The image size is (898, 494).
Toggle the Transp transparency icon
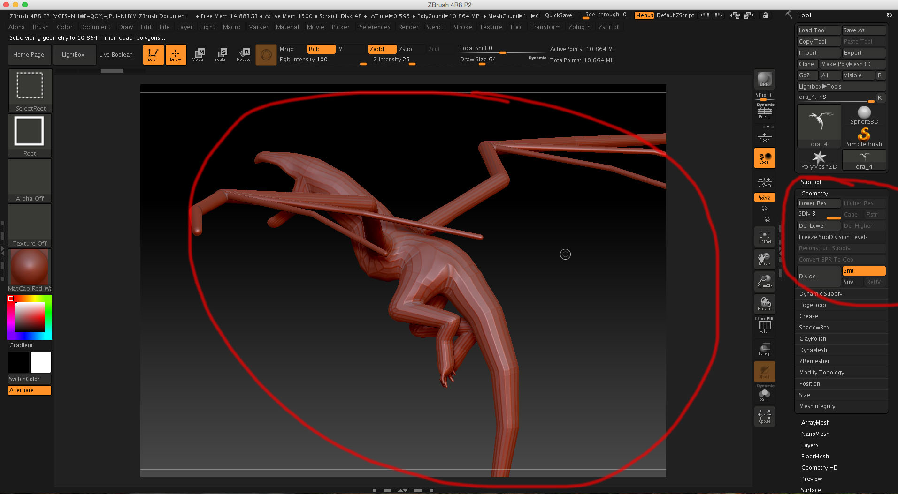click(x=764, y=349)
